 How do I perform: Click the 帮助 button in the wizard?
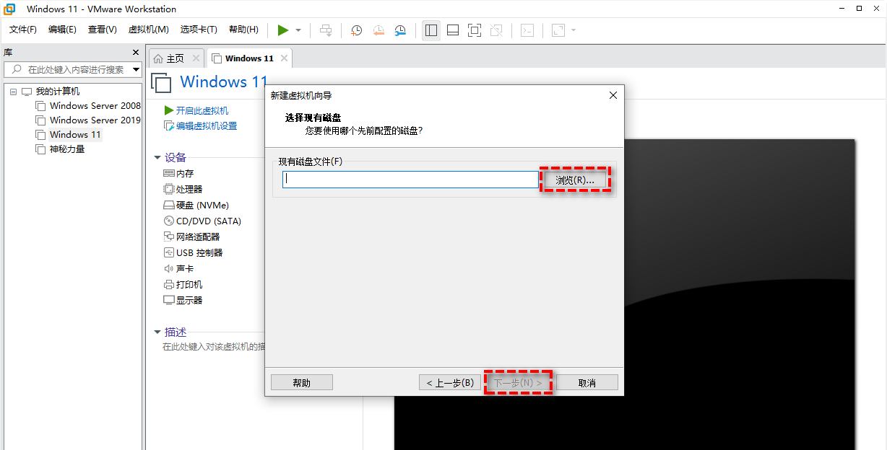[301, 381]
